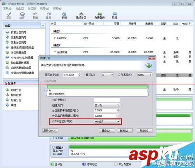Image resolution: width=195 pixels, height=168 pixels.
Task: Open the NTFS与FAT32转换器 tool
Action: click(x=19, y=57)
